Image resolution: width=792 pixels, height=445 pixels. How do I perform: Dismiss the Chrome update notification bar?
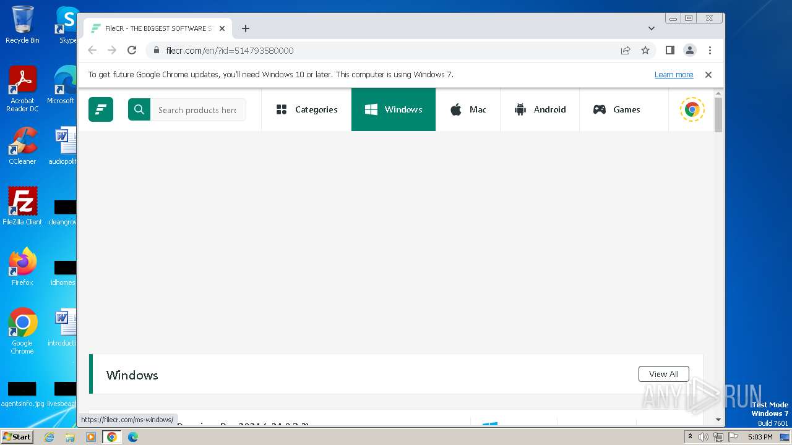(708, 75)
